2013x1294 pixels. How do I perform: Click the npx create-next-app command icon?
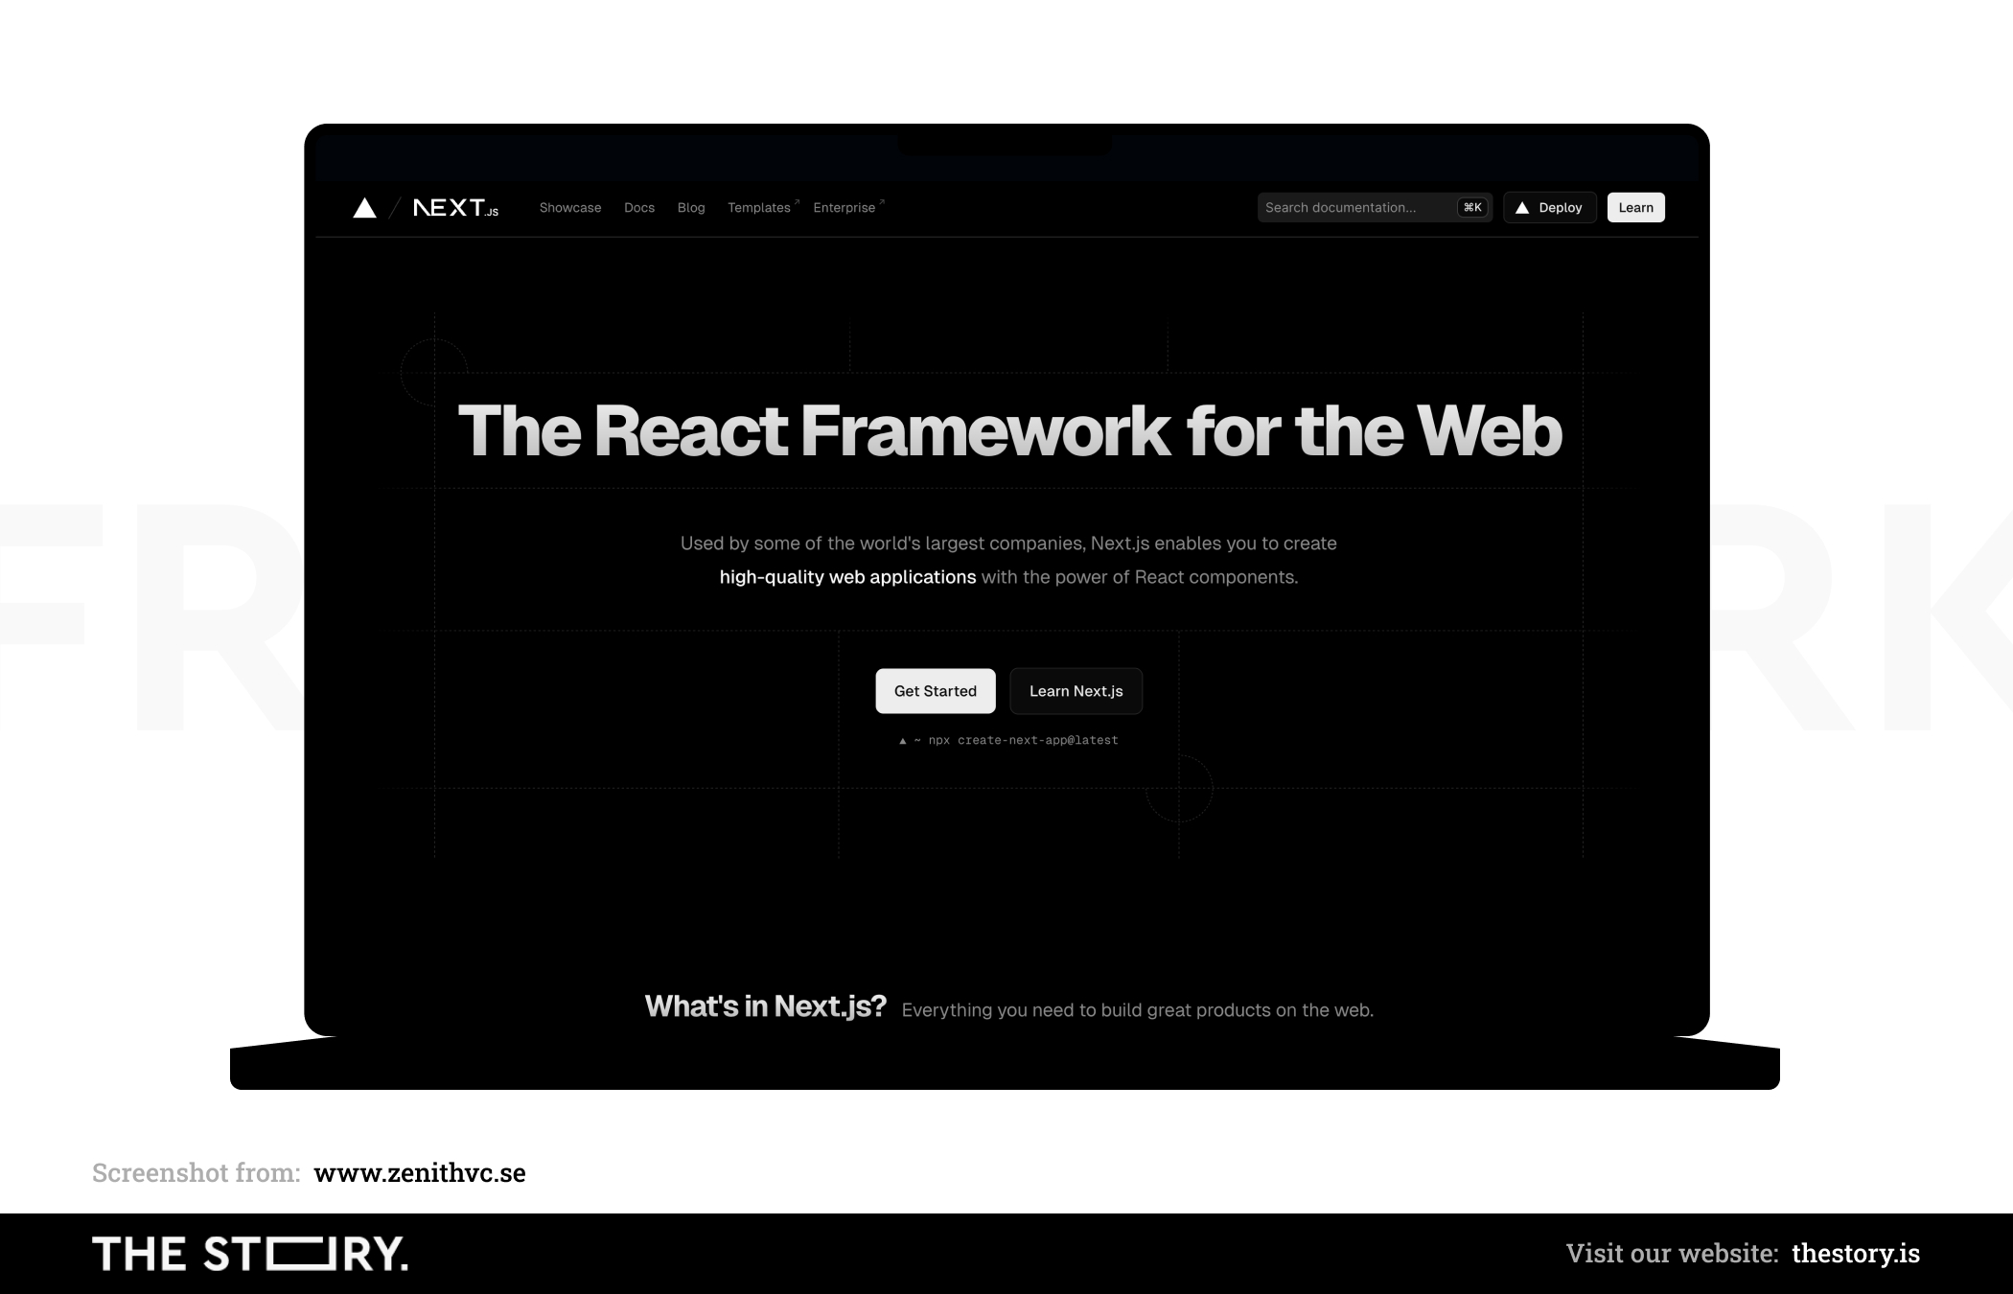(899, 739)
